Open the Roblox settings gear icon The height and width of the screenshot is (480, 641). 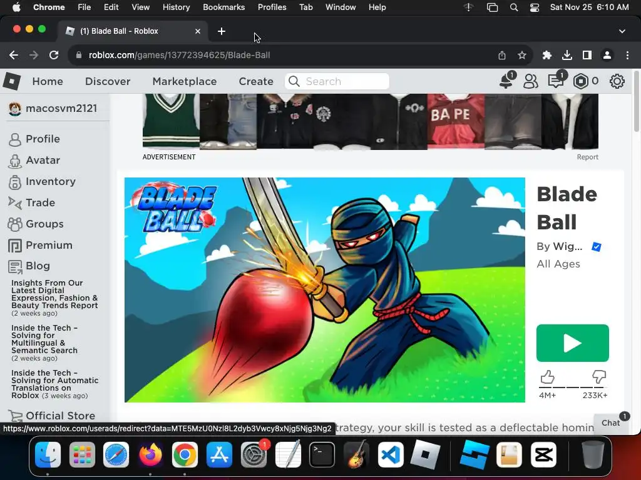[617, 81]
